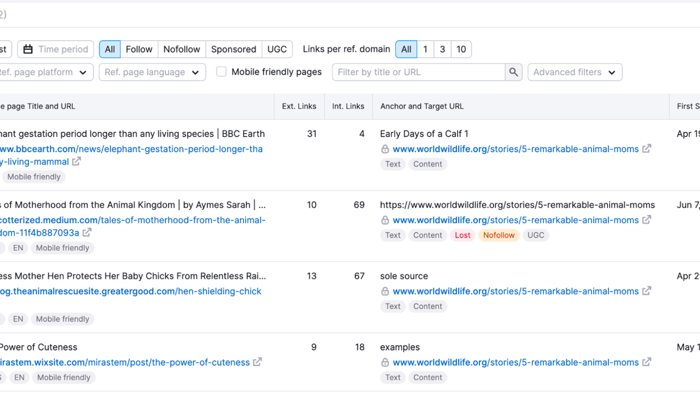
Task: Click the search magnifier icon button
Action: click(513, 72)
